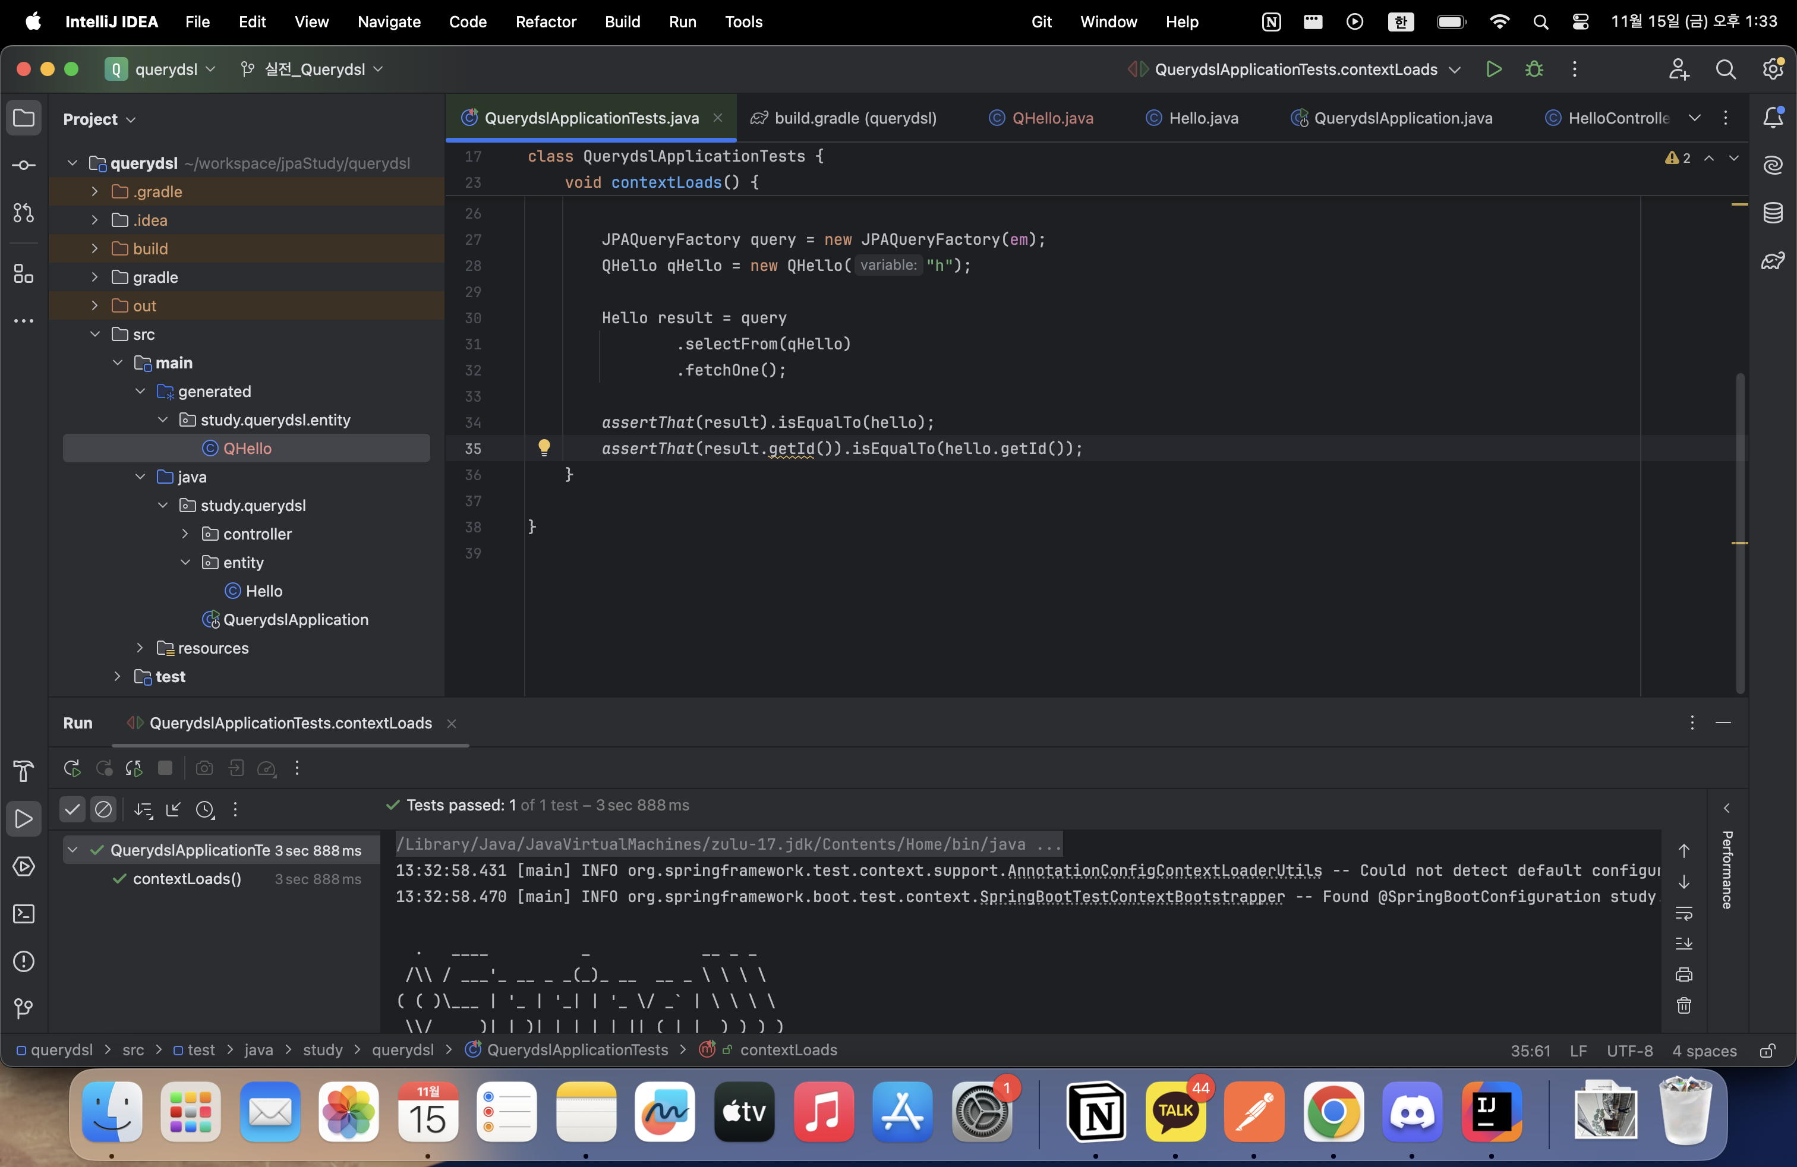
Task: Click the UTF-8 encoding widget in status bar
Action: (1629, 1051)
